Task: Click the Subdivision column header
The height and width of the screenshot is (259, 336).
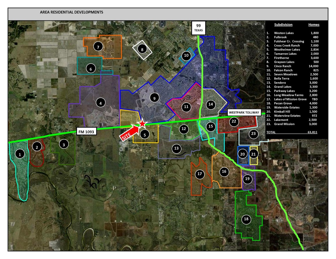Action: tap(283, 25)
